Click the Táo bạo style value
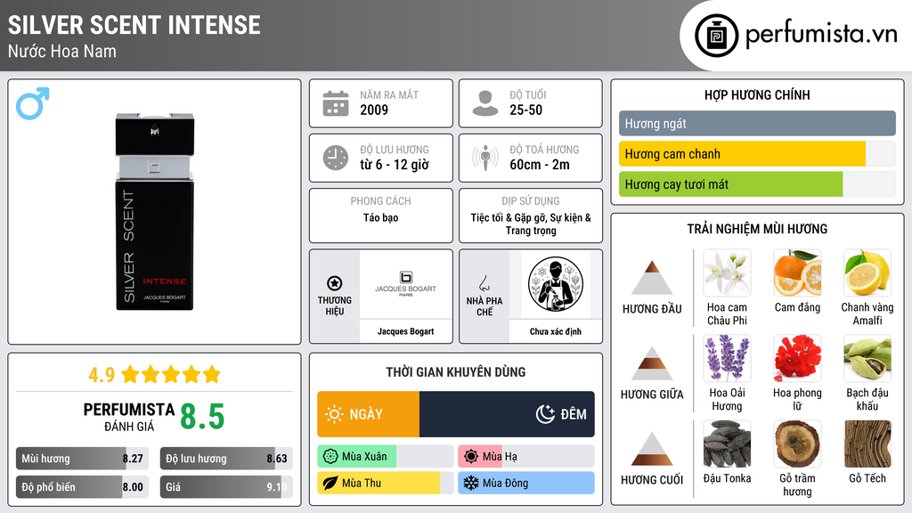912x513 pixels. (x=381, y=217)
